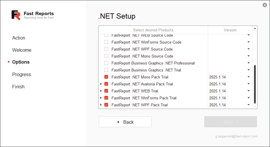Image resolution: width=270 pixels, height=147 pixels.
Task: Check FastReport .NET WPF Source Code
Action: click(x=106, y=49)
